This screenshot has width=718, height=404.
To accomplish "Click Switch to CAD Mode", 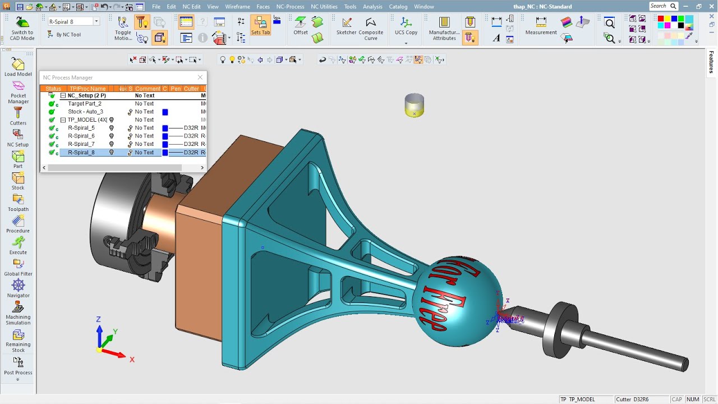I will tap(22, 28).
